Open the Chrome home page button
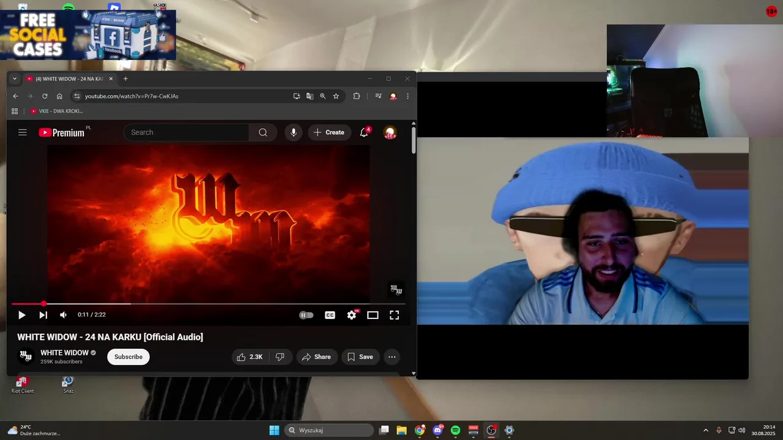 [x=59, y=96]
